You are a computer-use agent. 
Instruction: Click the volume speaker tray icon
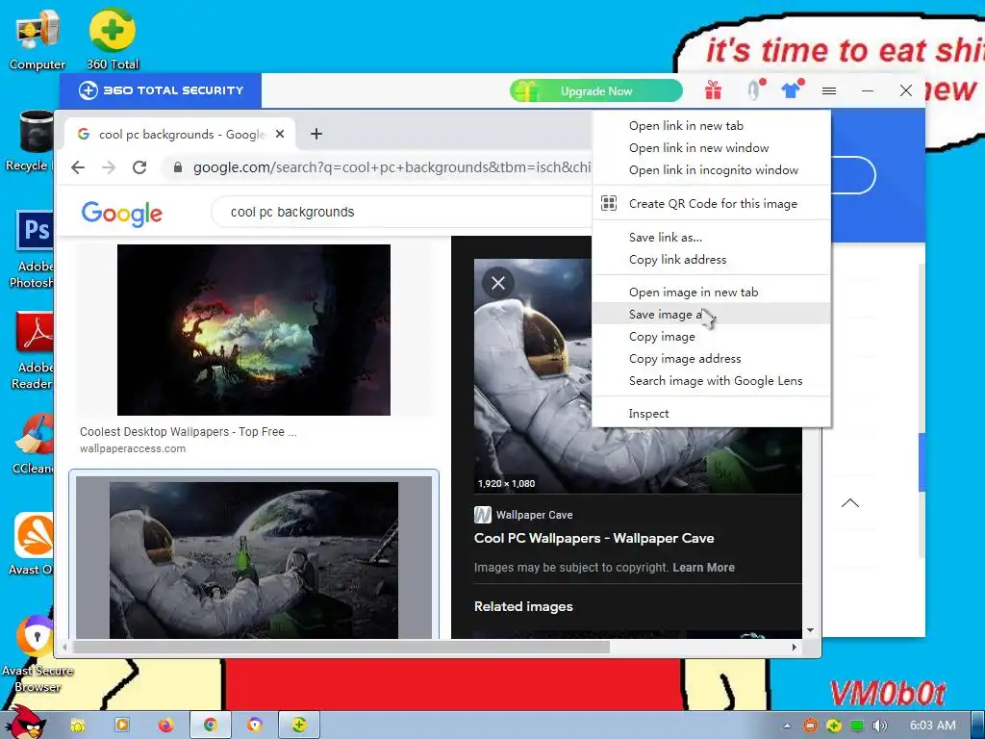pos(879,726)
